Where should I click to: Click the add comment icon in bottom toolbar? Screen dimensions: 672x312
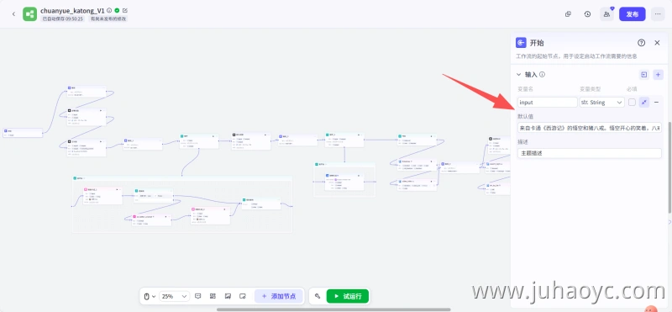(x=198, y=296)
